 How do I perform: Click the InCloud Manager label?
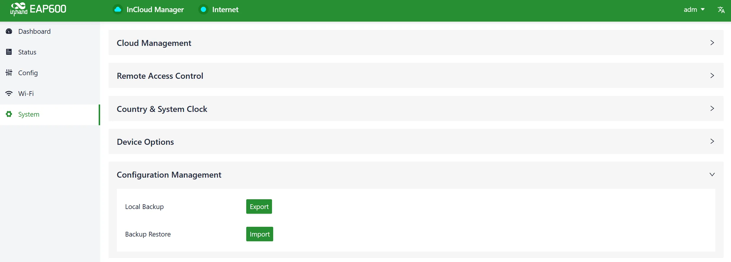point(155,10)
